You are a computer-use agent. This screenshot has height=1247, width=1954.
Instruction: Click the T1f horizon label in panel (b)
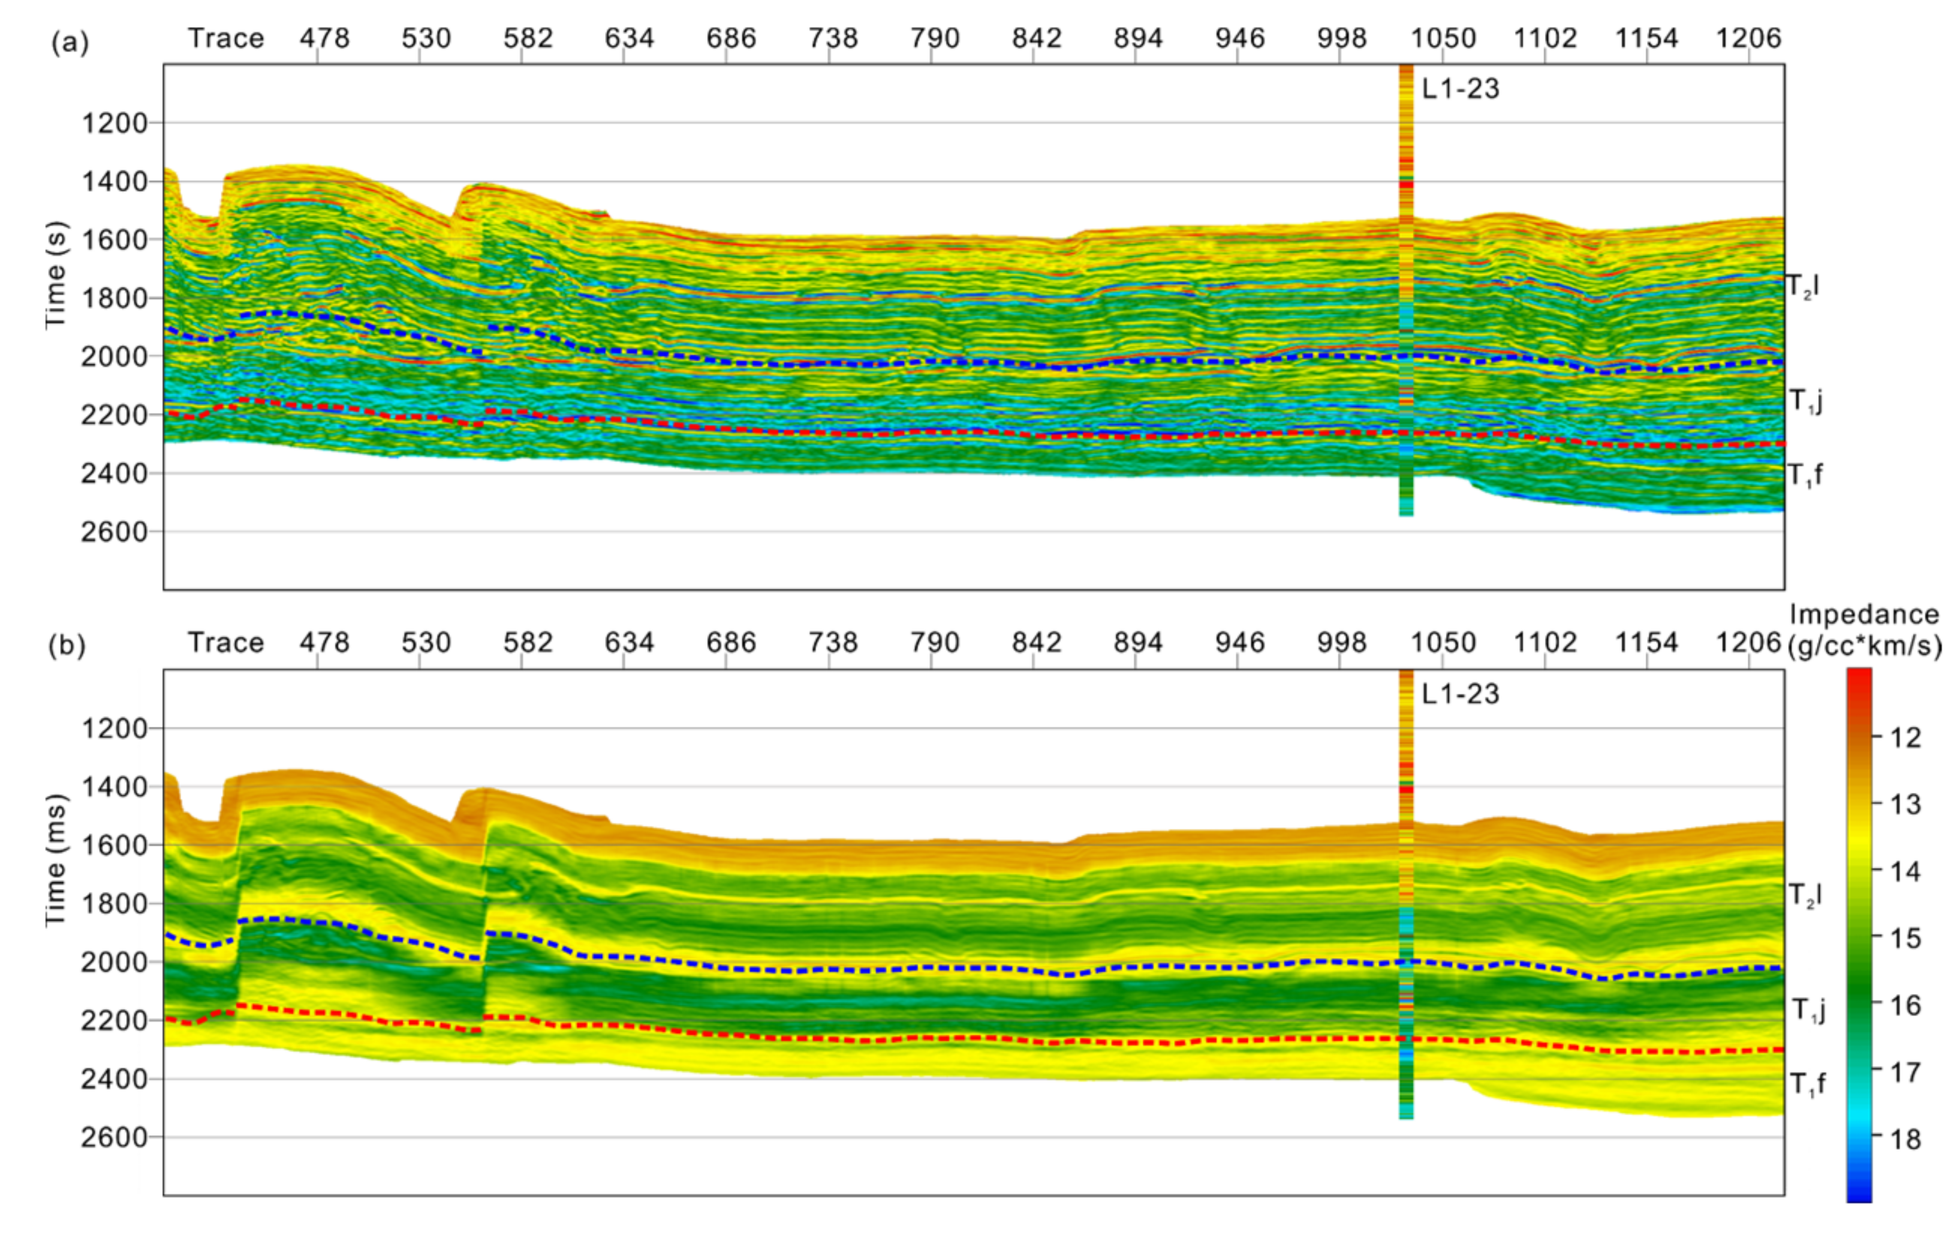click(x=1808, y=1084)
